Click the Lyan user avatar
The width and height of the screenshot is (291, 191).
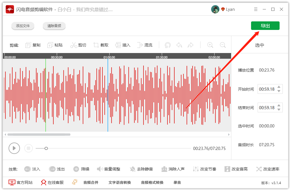pos(215,9)
